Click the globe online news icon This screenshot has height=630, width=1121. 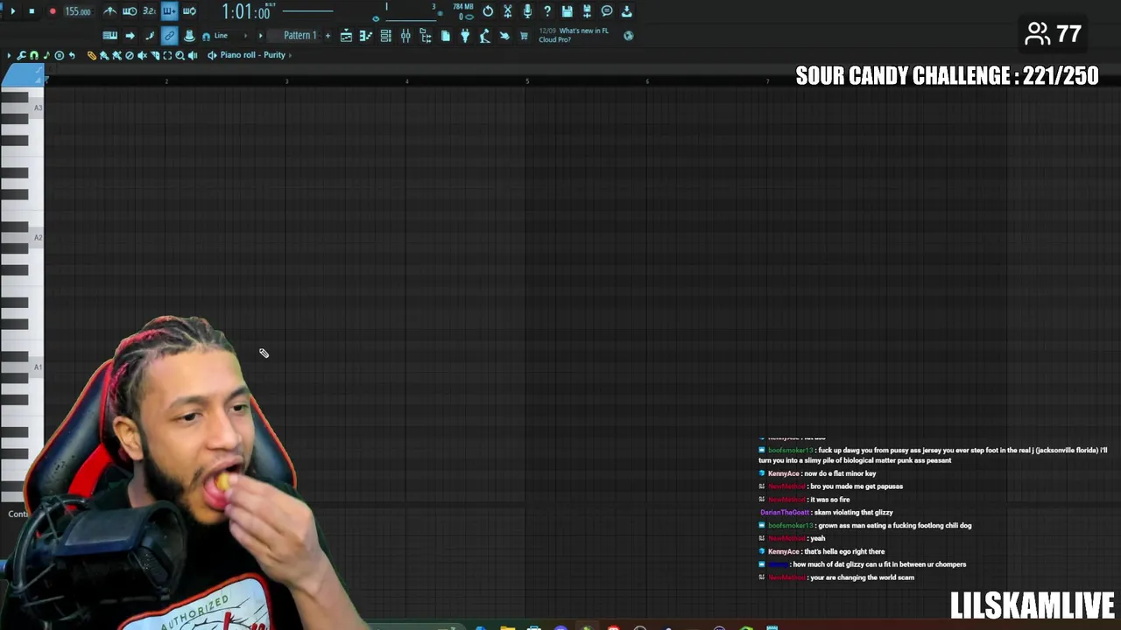628,36
